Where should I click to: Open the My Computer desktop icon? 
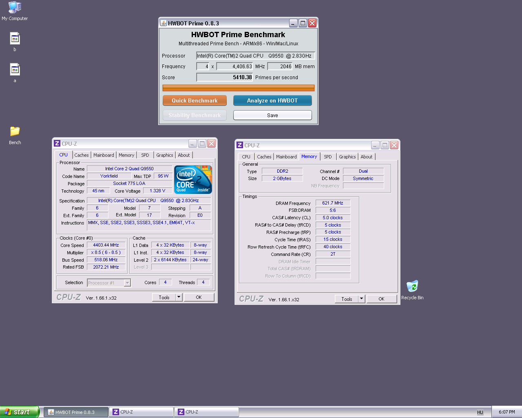15,11
